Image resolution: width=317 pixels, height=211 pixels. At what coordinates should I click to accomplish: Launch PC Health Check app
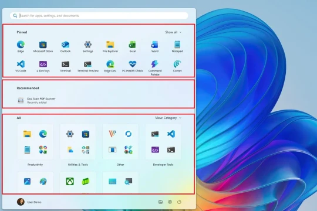[x=133, y=66]
